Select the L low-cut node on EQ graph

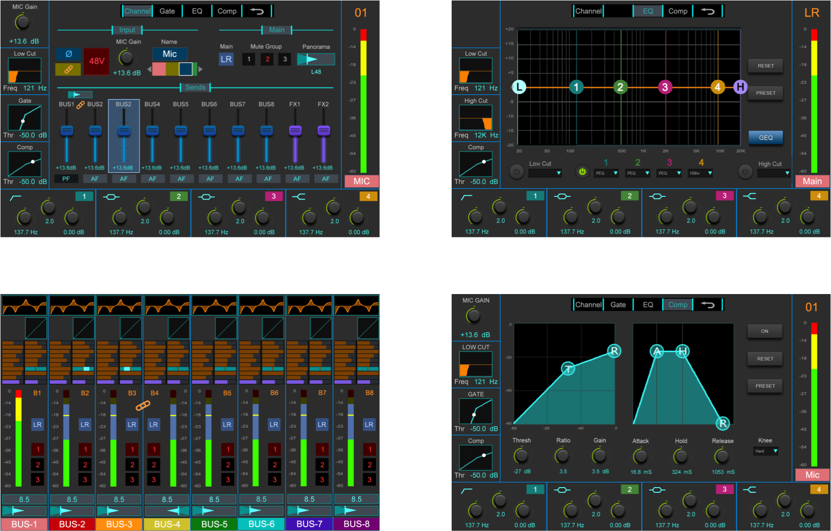coord(519,87)
